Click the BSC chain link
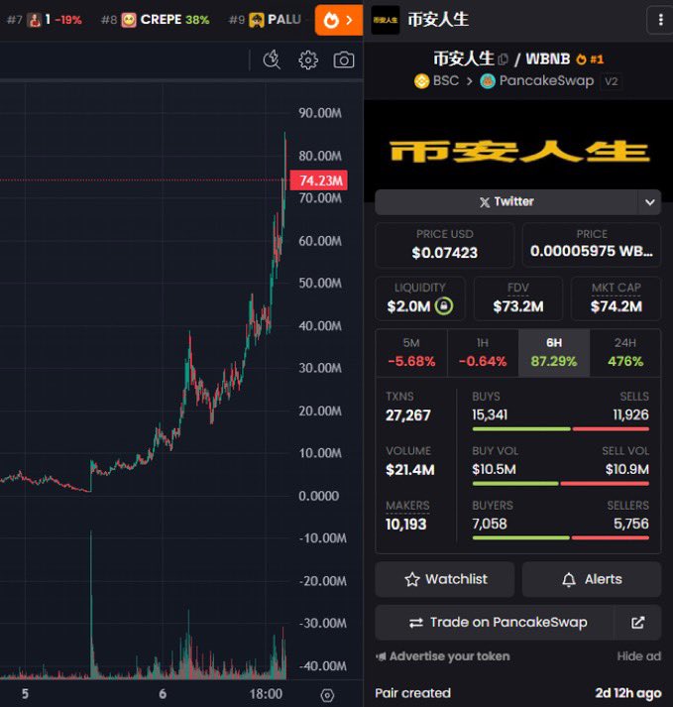 (x=436, y=81)
